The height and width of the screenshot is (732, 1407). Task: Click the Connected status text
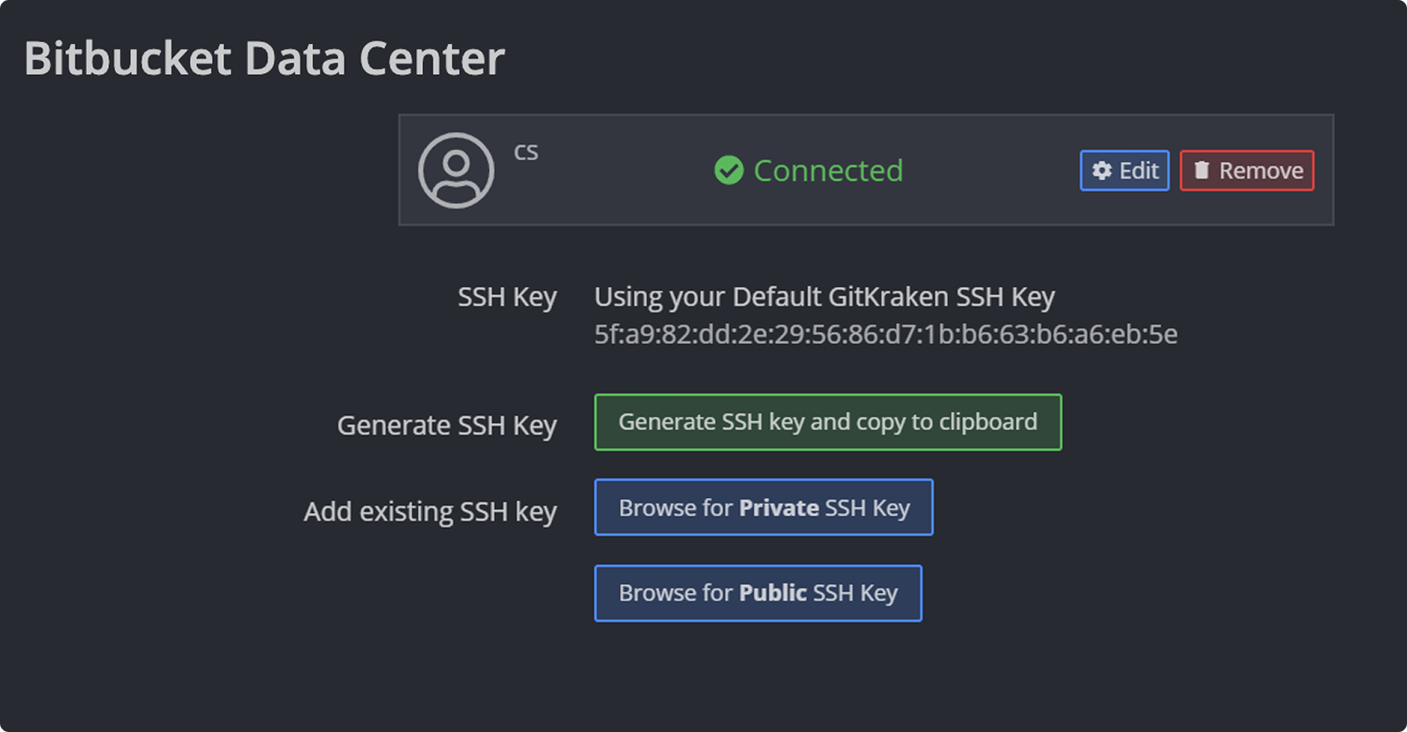coord(827,171)
